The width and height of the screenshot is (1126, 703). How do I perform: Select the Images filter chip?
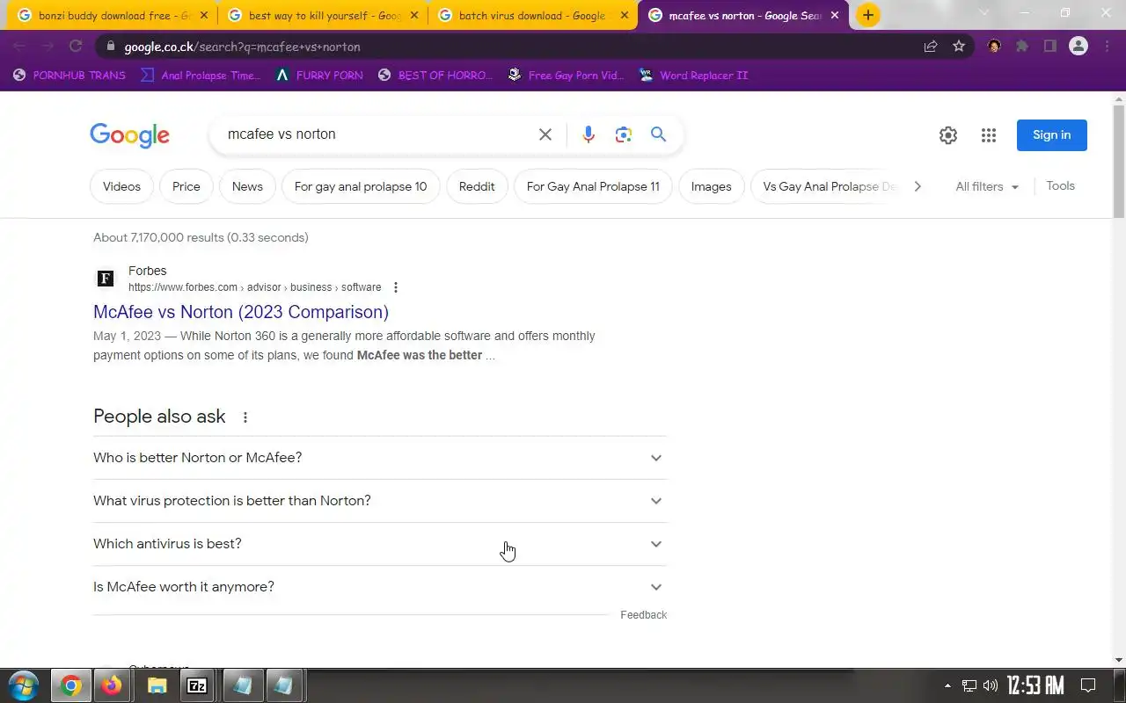[711, 186]
